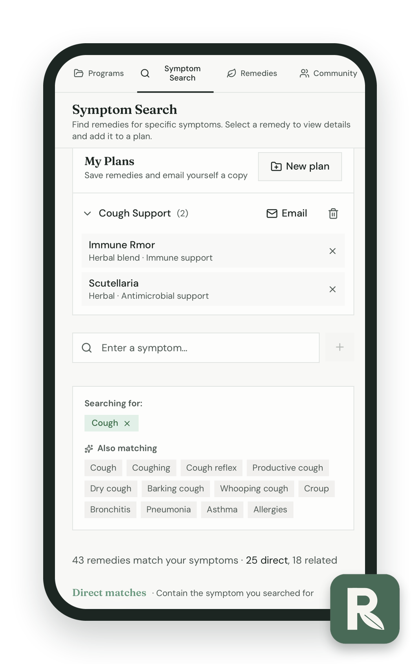This screenshot has height=664, width=420.
Task: Click the Direct matches heading
Action: point(109,593)
